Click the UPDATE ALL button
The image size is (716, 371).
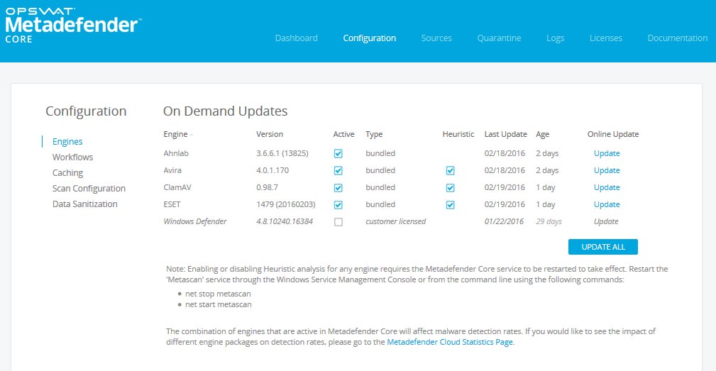[x=602, y=247]
